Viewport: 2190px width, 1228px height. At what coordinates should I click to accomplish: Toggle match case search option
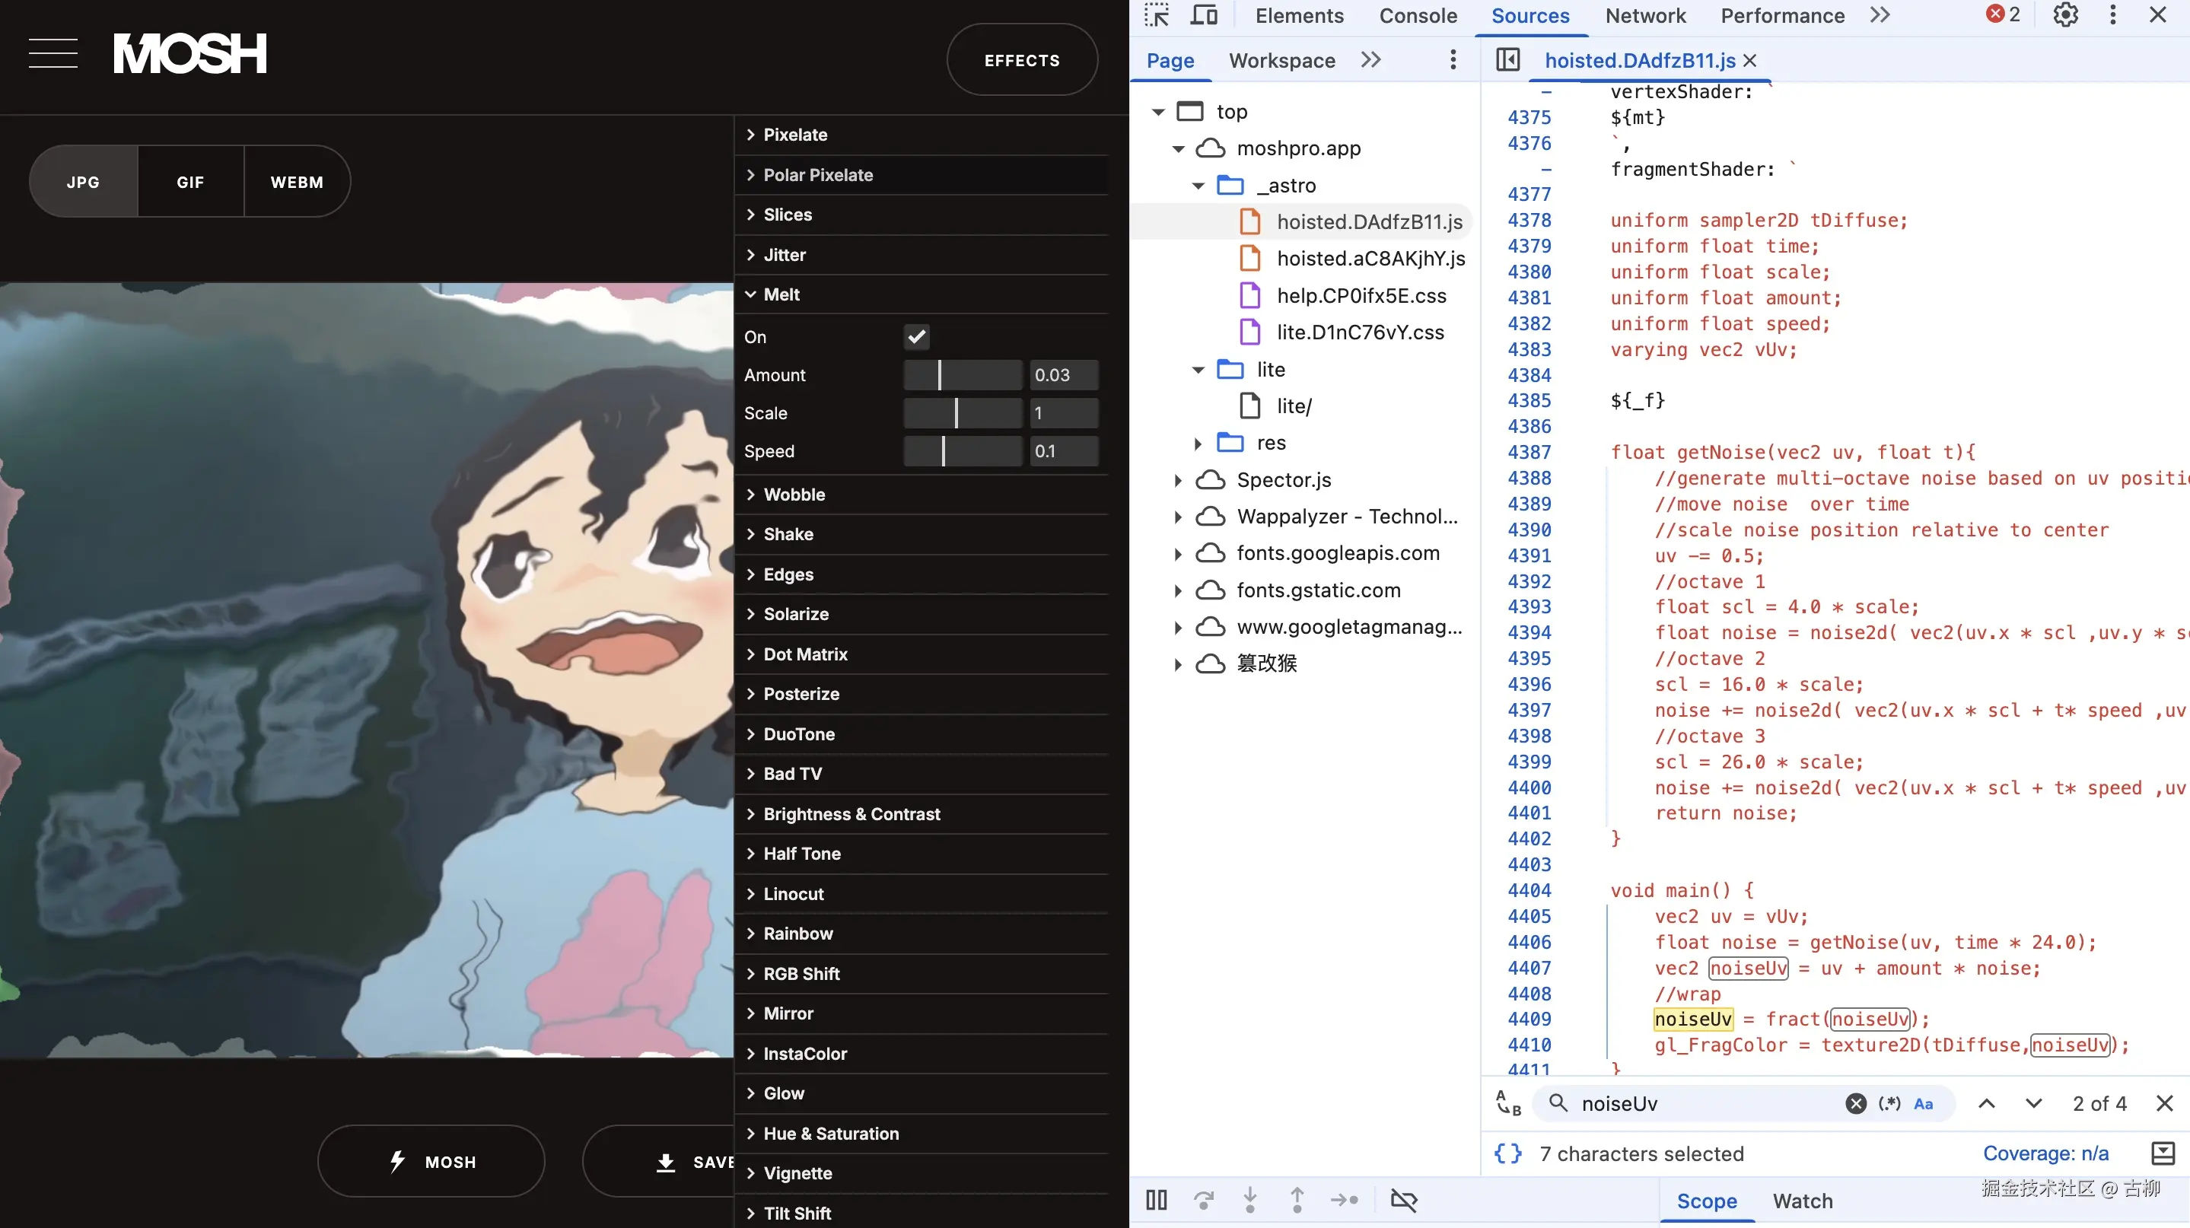click(1923, 1103)
